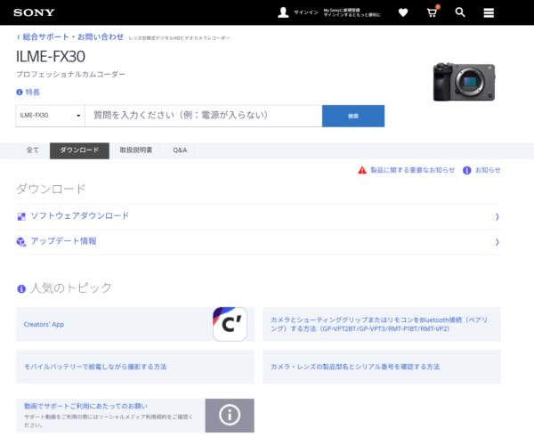Screen dimensions: 534x445
Task: Open 動画でサポートご利用にあたってのお願い link
Action: pos(85,406)
